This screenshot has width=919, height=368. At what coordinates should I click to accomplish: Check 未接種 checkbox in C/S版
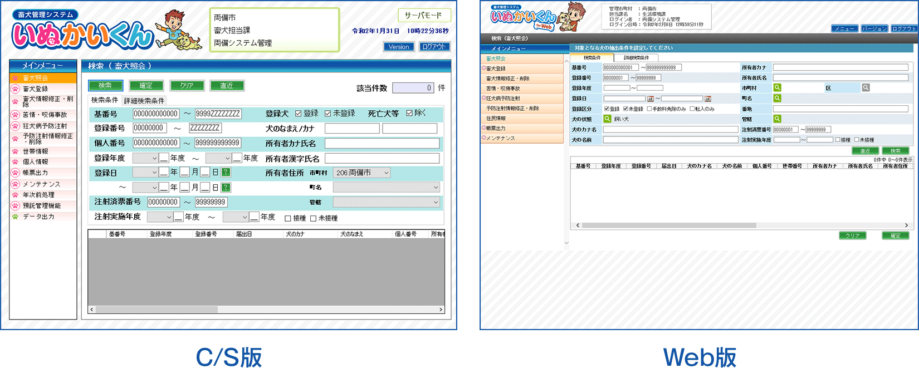tap(313, 218)
